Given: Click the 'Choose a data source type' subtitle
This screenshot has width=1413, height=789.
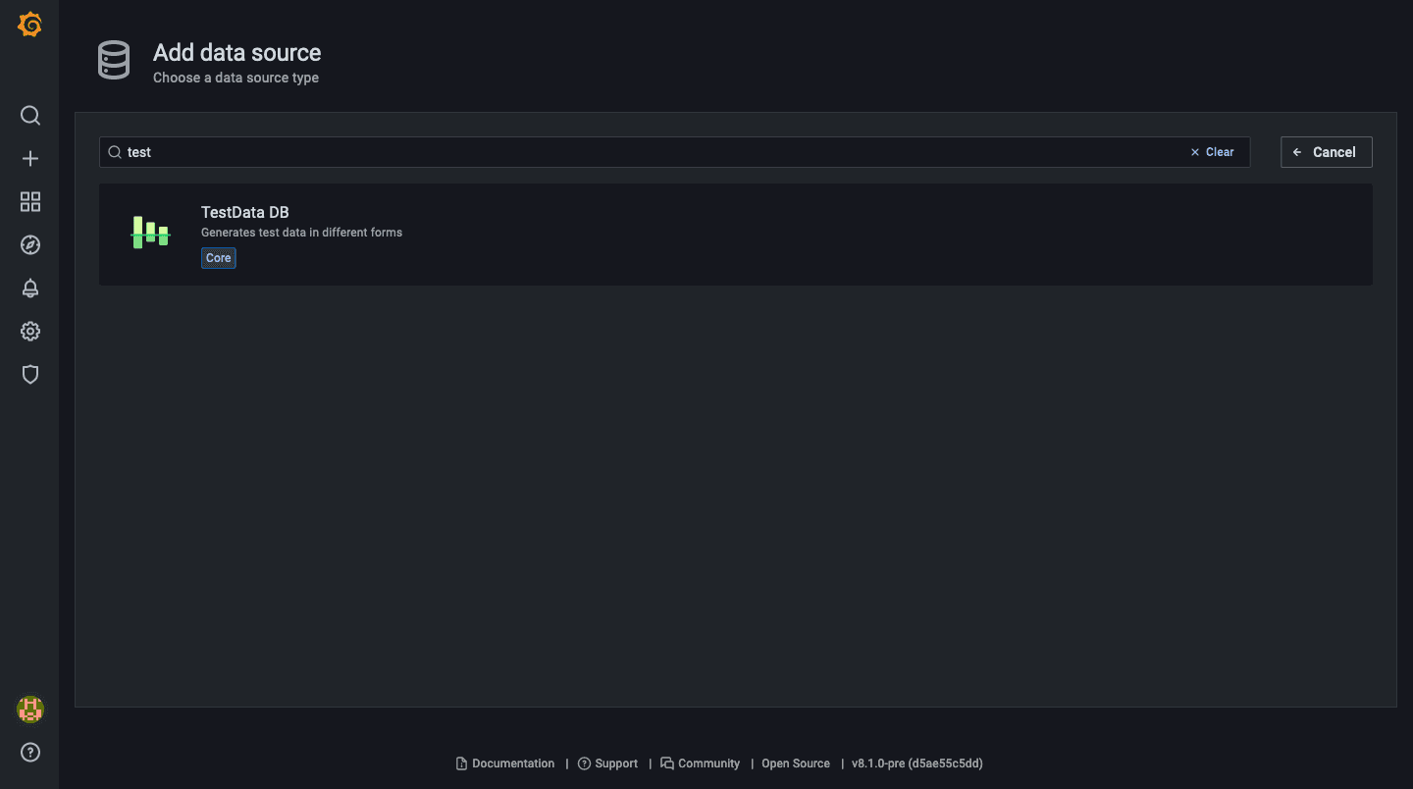Looking at the screenshot, I should point(235,78).
